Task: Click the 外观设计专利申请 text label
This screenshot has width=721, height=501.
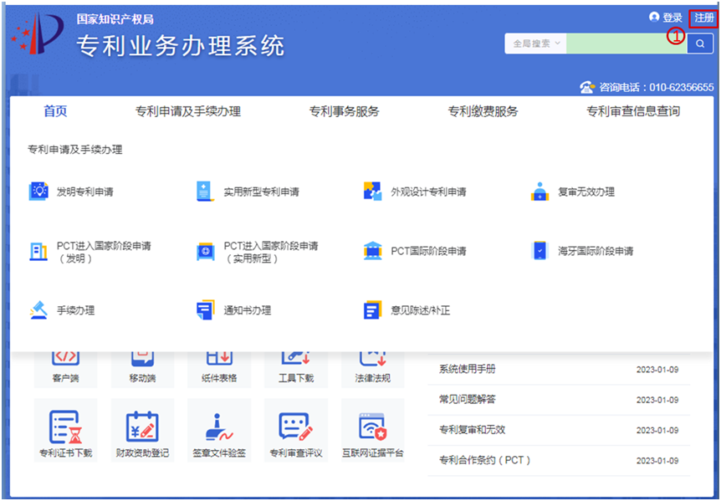Action: 428,192
